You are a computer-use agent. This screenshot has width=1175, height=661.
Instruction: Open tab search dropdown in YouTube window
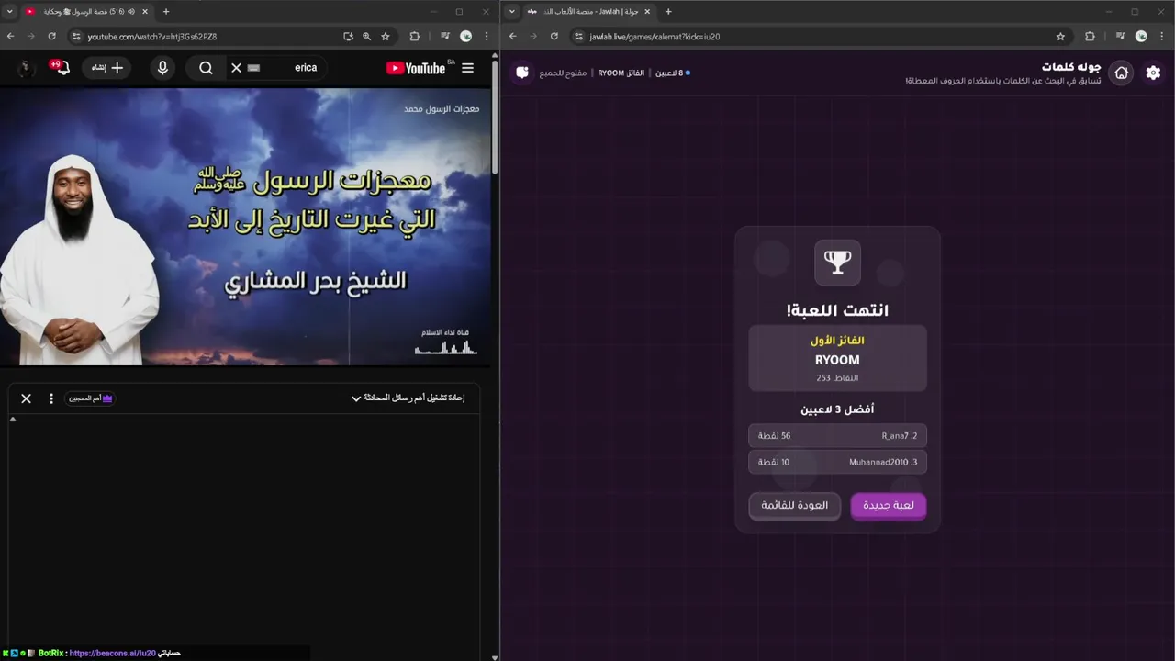[x=9, y=12]
